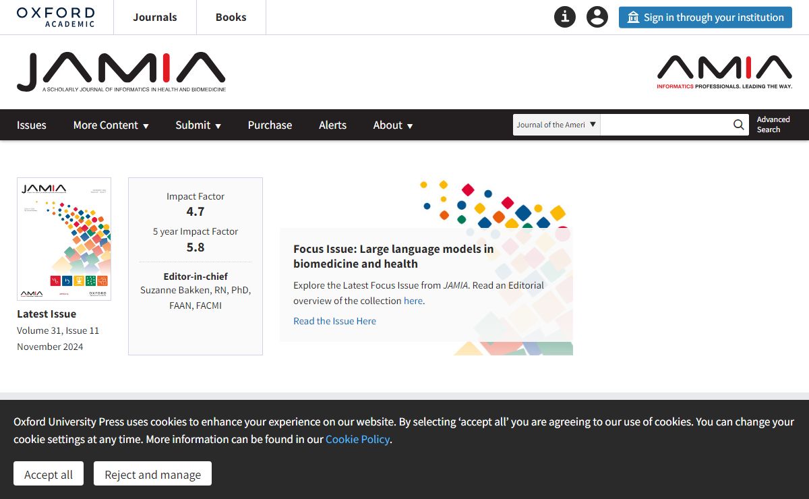Click Reject and manage cookies
This screenshot has width=809, height=499.
pos(152,474)
